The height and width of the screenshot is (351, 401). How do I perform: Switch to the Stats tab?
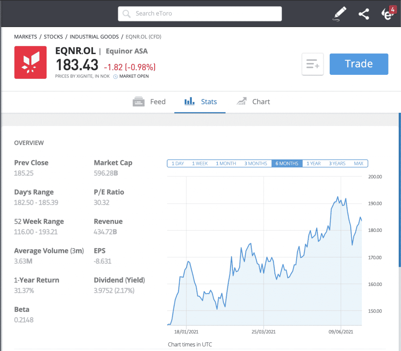pos(200,102)
